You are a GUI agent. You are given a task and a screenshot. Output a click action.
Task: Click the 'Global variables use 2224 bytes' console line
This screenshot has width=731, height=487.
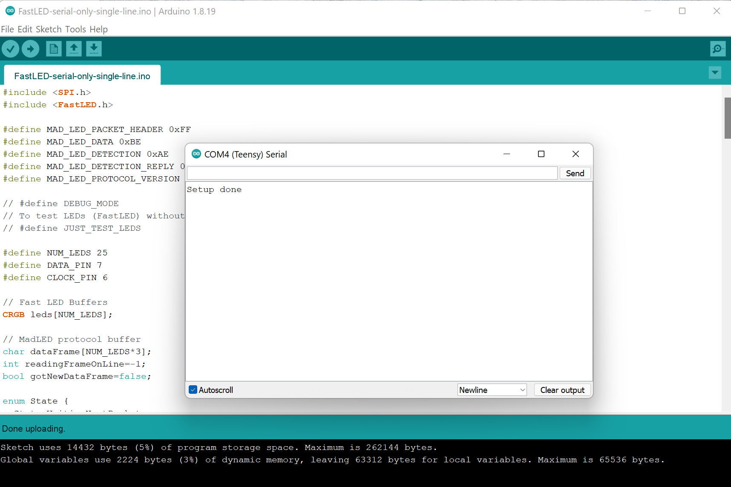tap(333, 460)
